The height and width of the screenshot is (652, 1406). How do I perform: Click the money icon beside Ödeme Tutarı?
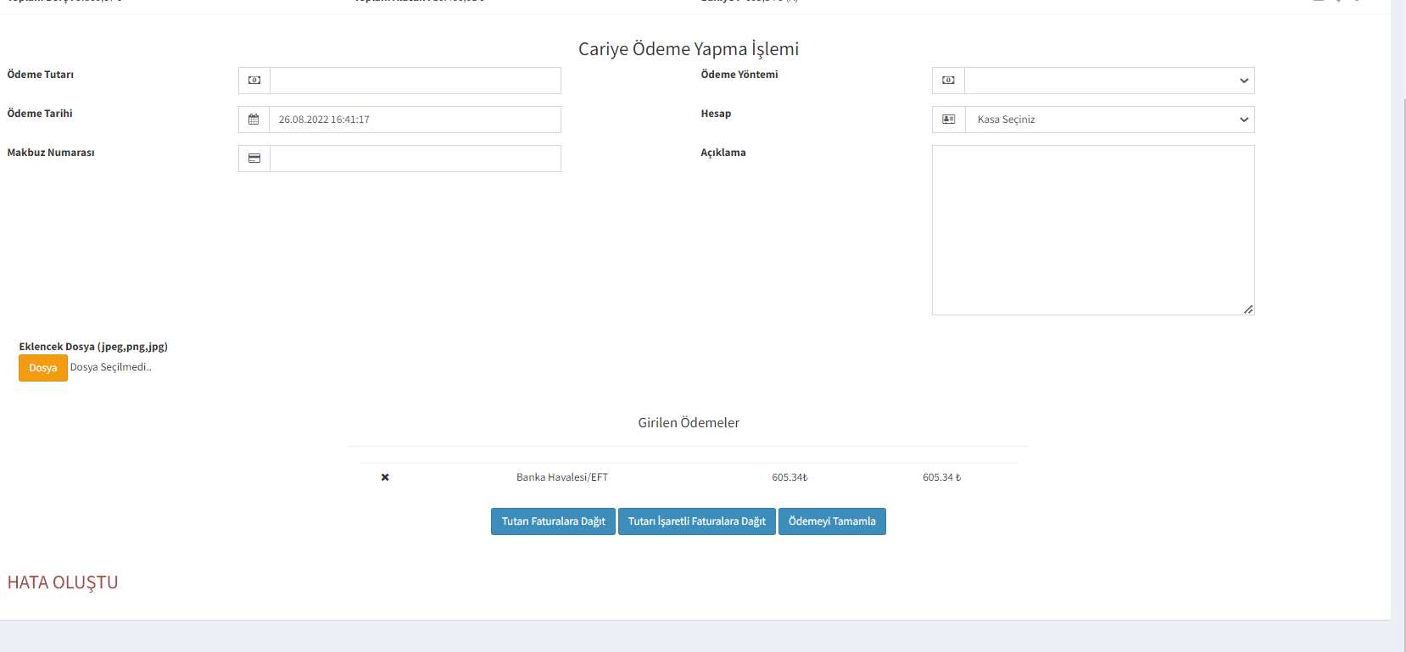(254, 81)
